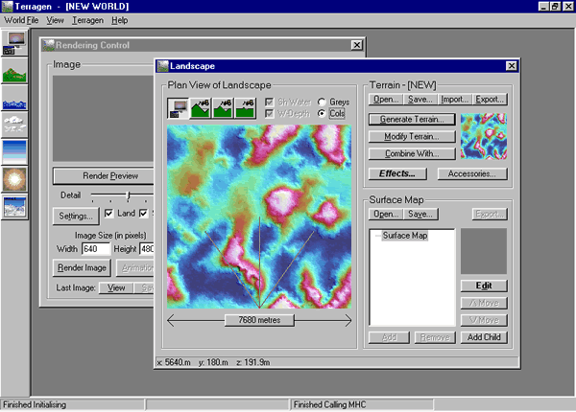Click Generate Terrain... button
The width and height of the screenshot is (576, 412).
pos(412,120)
